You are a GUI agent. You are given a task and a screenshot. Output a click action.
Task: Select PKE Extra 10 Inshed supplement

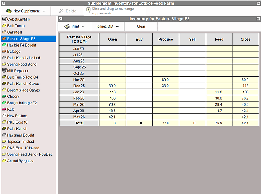[x=23, y=148]
